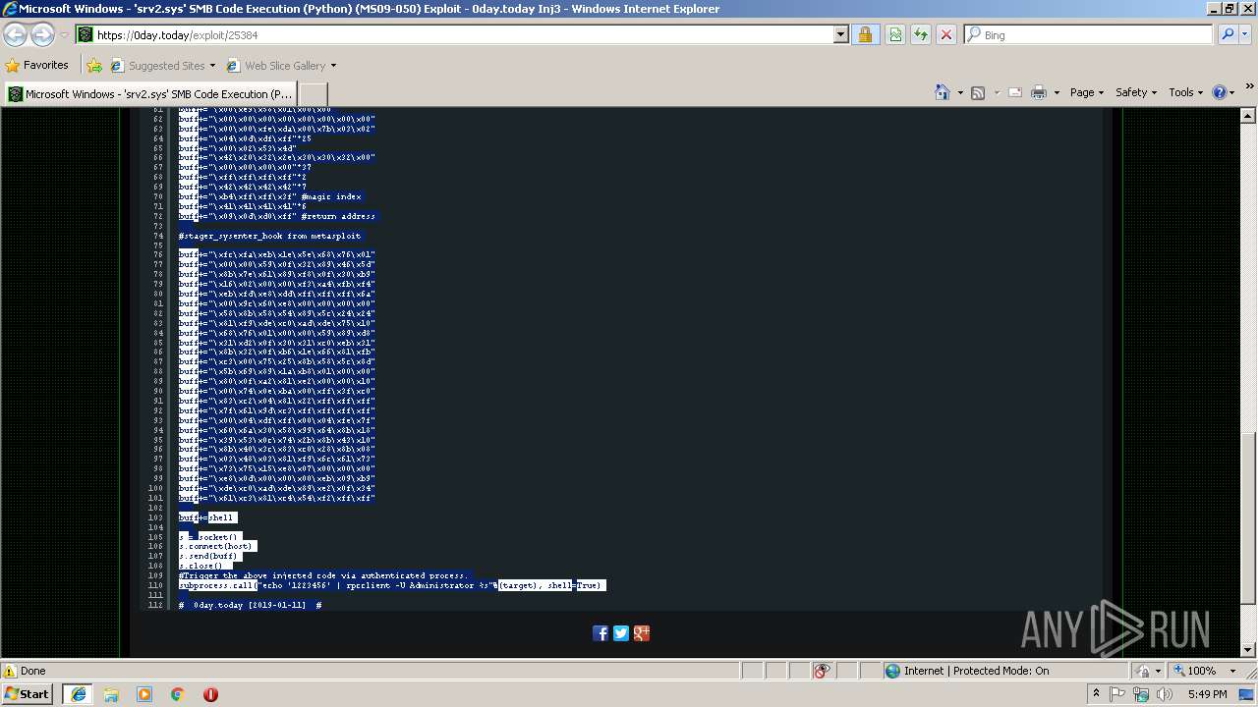The image size is (1258, 707).
Task: Stop loading the page
Action: click(x=946, y=35)
